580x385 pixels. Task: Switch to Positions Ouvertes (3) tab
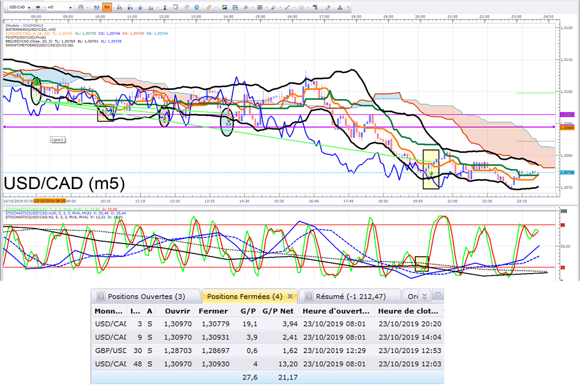(x=146, y=296)
